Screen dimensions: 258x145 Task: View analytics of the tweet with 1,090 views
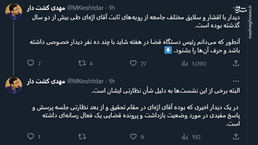coord(185,63)
